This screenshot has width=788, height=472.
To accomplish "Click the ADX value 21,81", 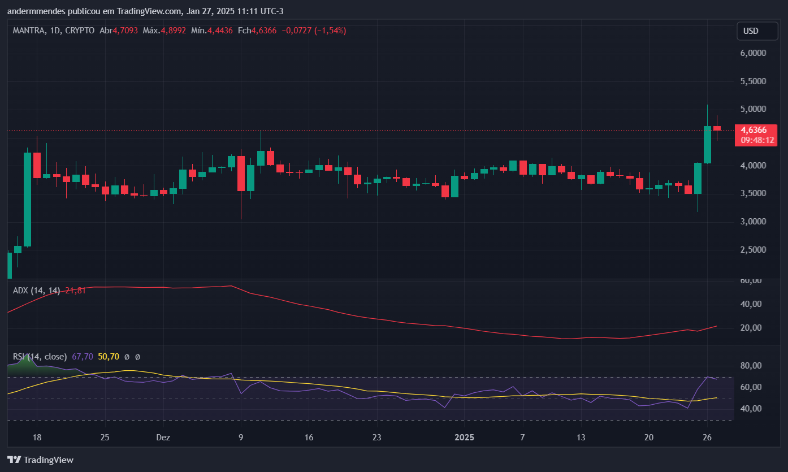I will coord(76,290).
